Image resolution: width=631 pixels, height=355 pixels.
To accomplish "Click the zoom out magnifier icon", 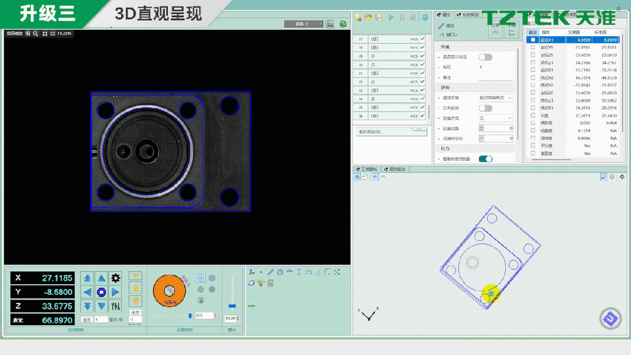I will coord(36,34).
